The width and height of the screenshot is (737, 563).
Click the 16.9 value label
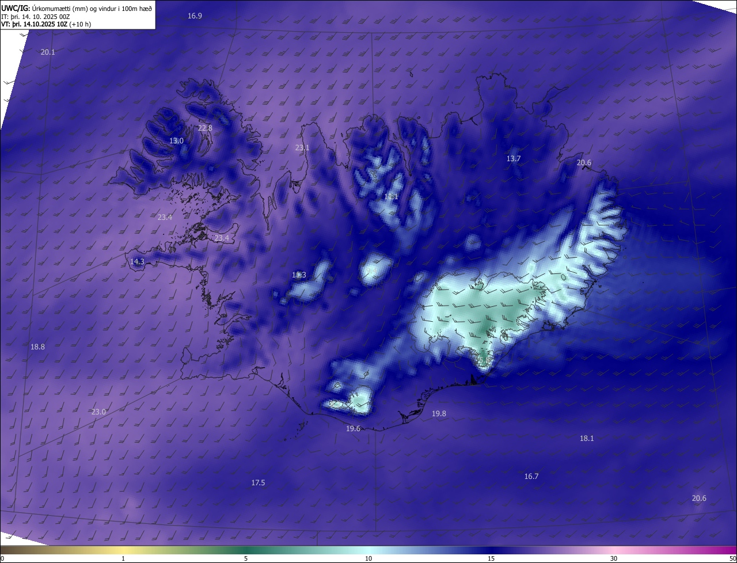[195, 16]
